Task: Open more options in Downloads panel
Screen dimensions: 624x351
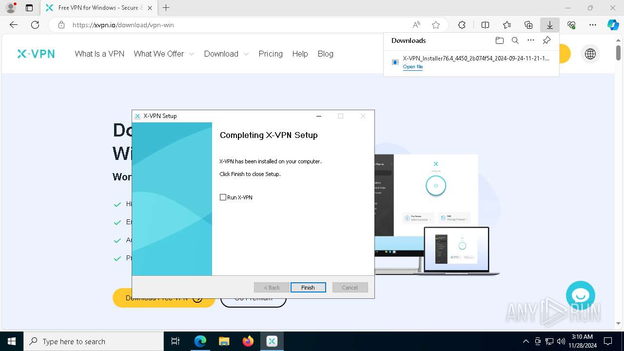Action: (x=531, y=40)
